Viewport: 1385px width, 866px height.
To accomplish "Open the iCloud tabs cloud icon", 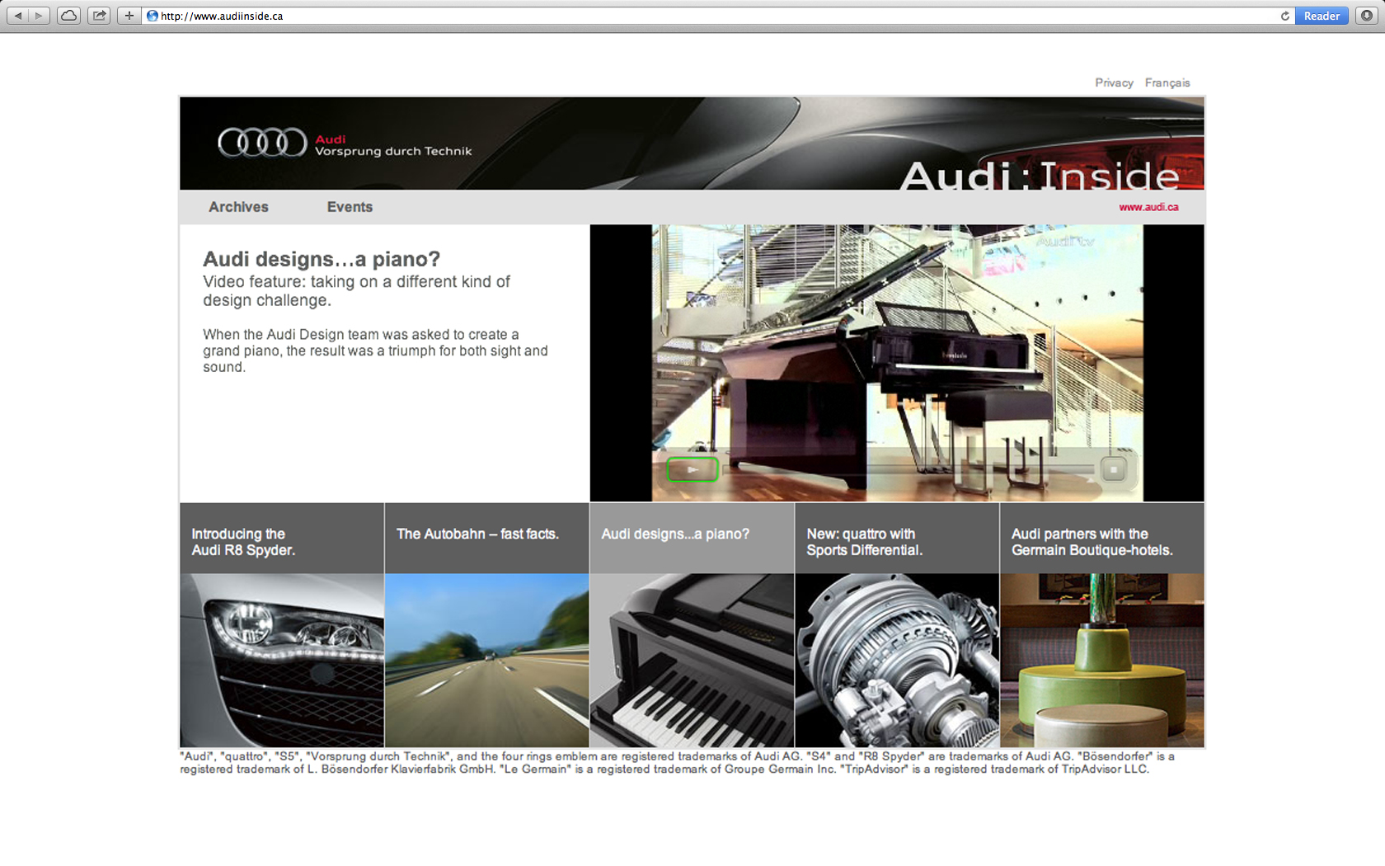I will pos(69,16).
